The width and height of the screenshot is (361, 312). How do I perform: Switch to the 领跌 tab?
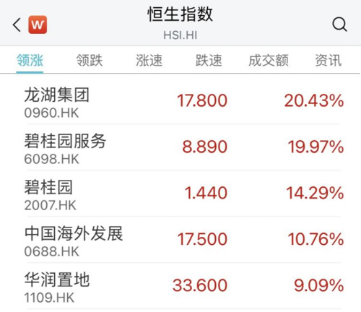[x=90, y=60]
